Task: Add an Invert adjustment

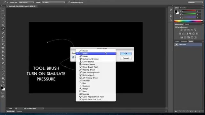Action: 182,38
